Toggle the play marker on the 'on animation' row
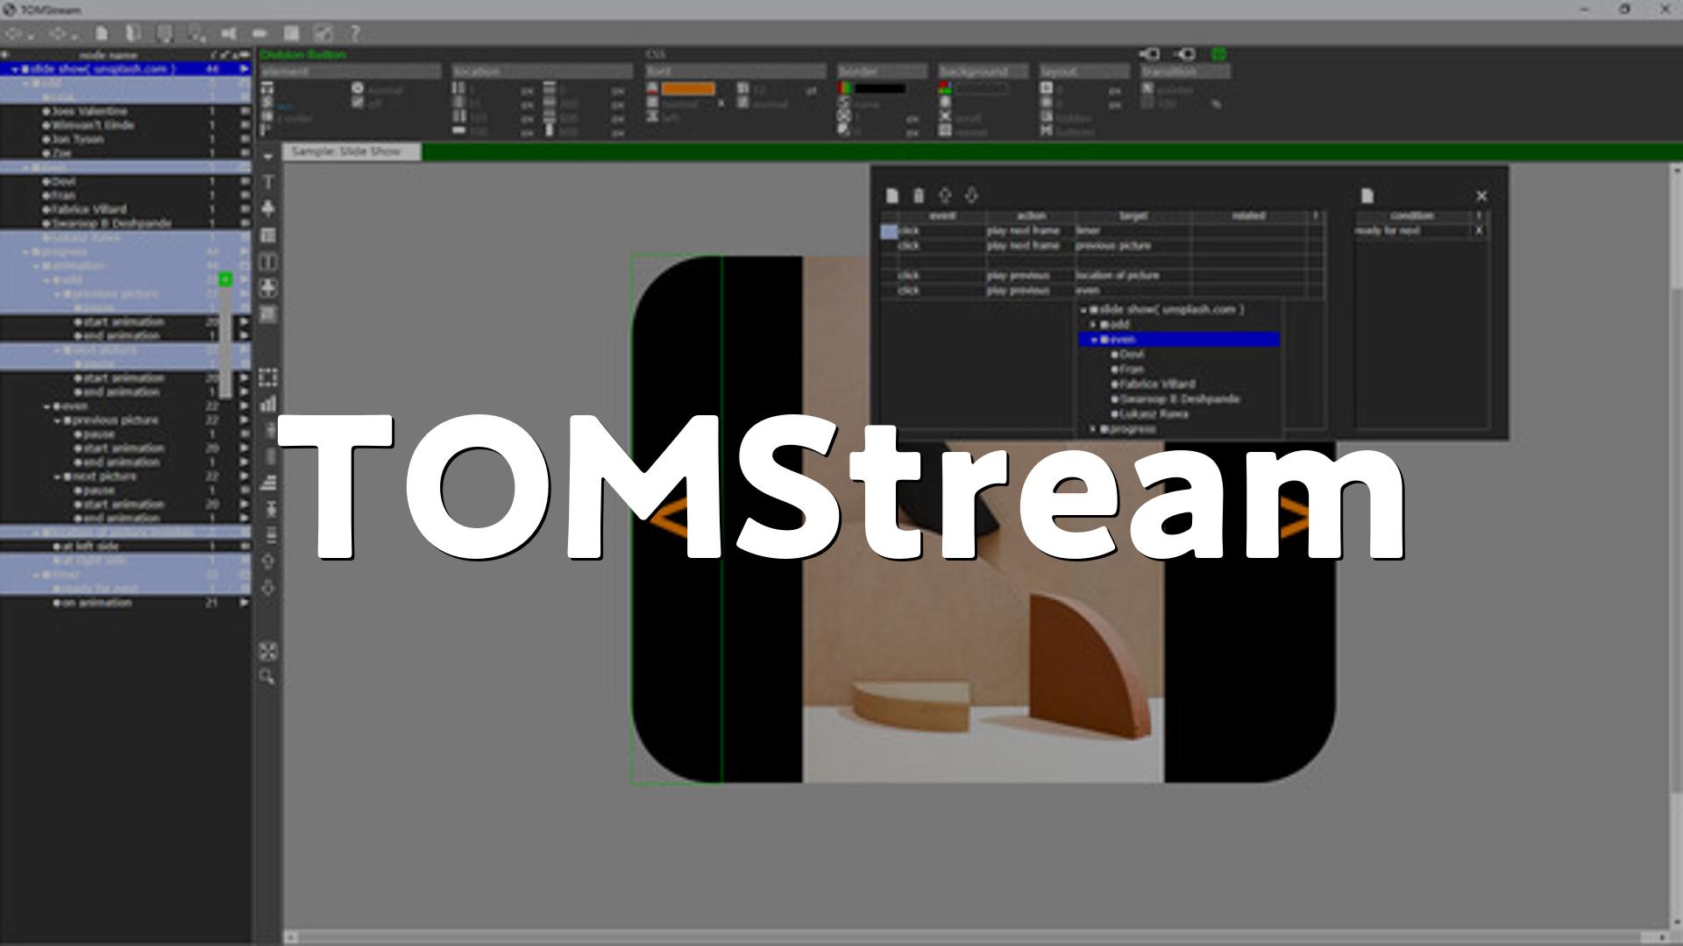1683x946 pixels. point(244,603)
